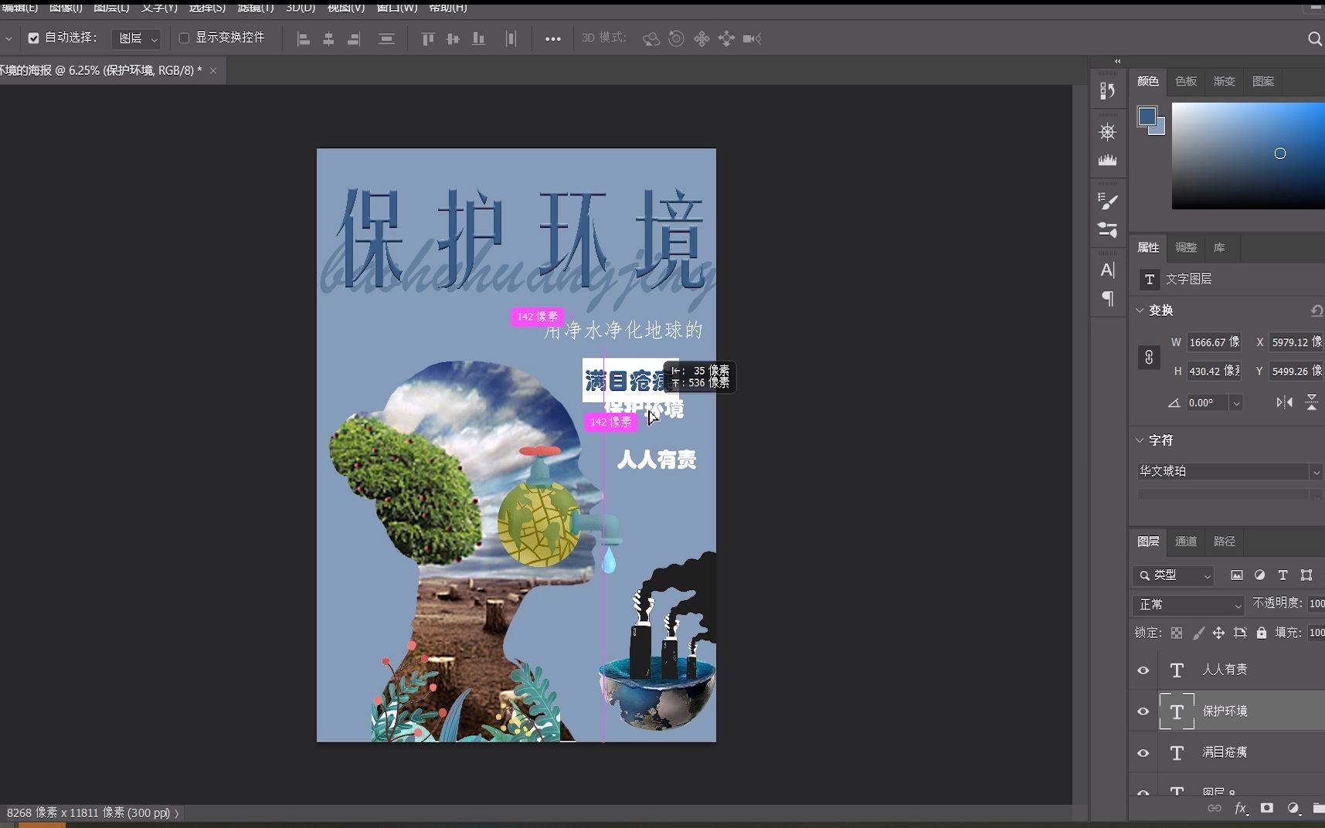Screen dimensions: 1325x828
Task: Toggle lock position
Action: point(1218,633)
